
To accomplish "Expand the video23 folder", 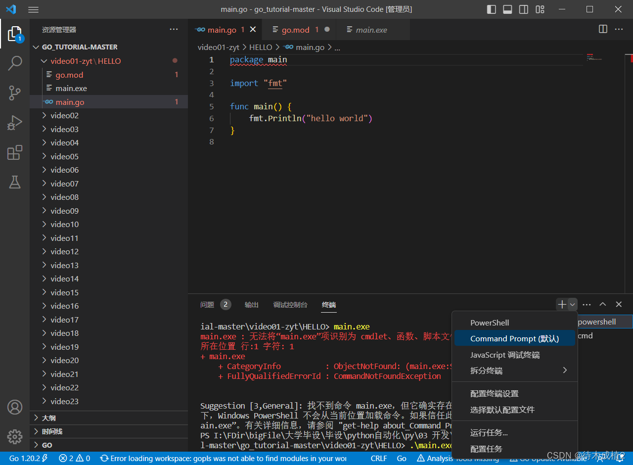I will 109,401.
